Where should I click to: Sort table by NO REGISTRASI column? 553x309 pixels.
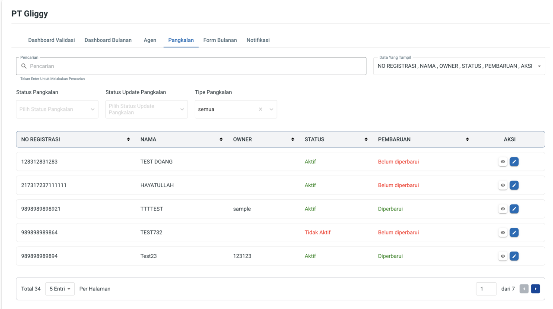pyautogui.click(x=128, y=139)
